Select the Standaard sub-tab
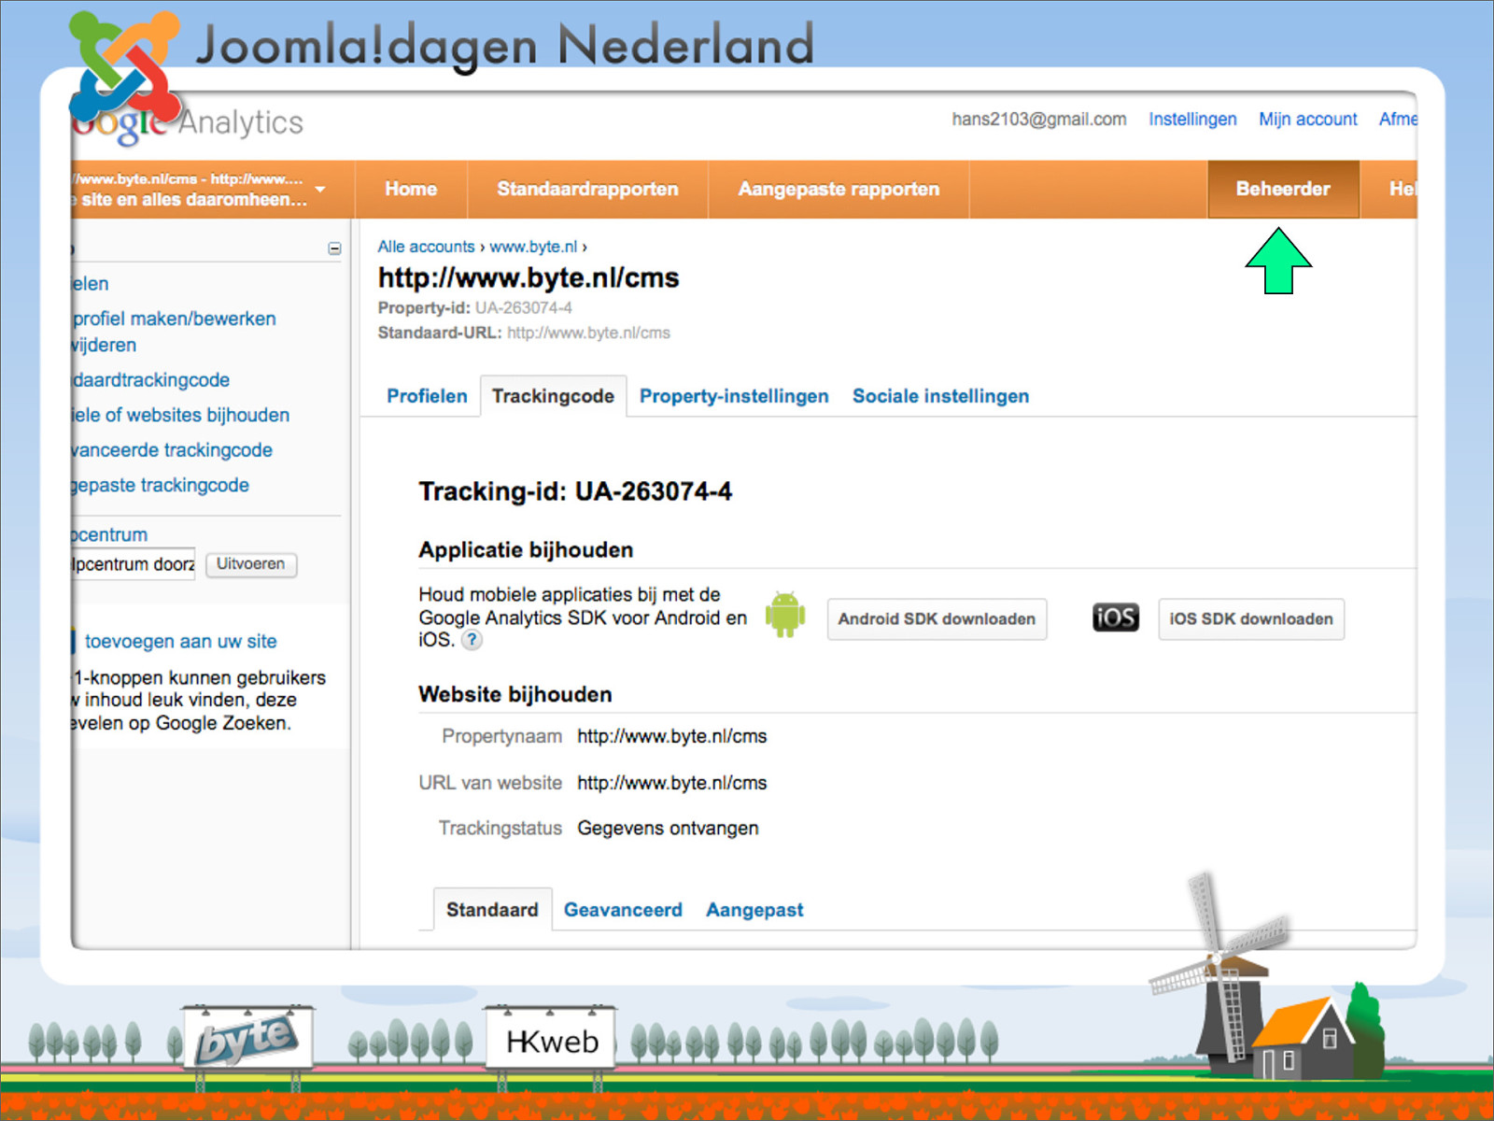1494x1121 pixels. (x=492, y=910)
